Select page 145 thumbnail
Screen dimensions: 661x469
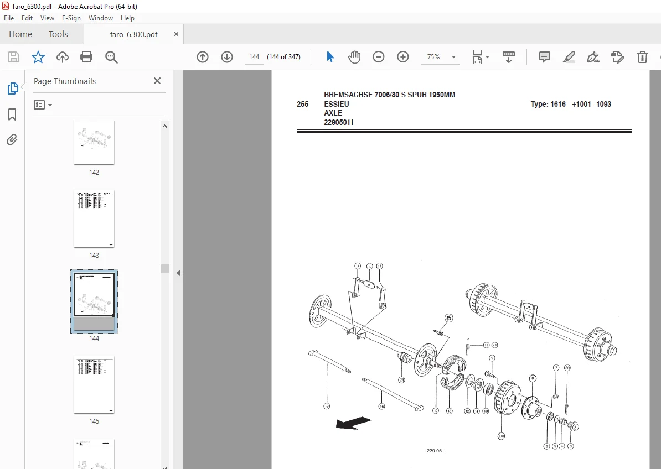(x=94, y=385)
